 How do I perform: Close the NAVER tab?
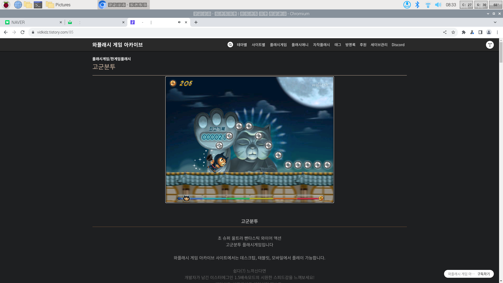(61, 22)
